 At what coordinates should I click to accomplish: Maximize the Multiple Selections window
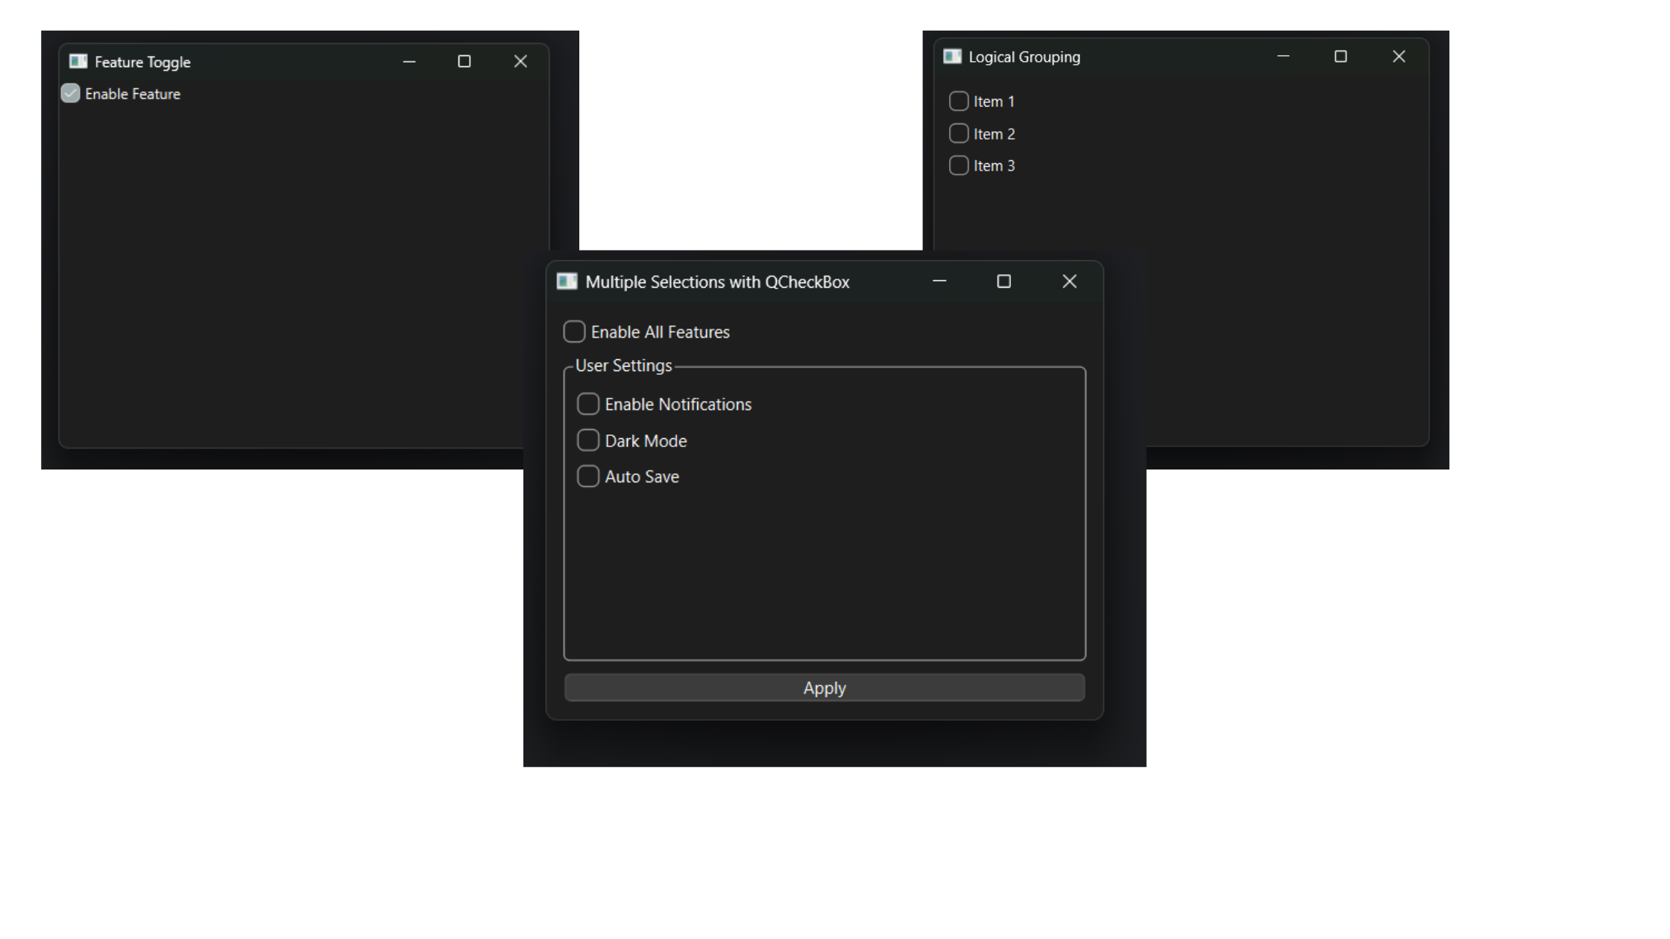click(x=1003, y=281)
